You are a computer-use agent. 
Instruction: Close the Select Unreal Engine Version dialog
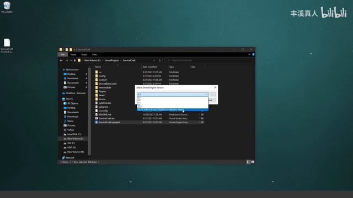pyautogui.click(x=215, y=87)
